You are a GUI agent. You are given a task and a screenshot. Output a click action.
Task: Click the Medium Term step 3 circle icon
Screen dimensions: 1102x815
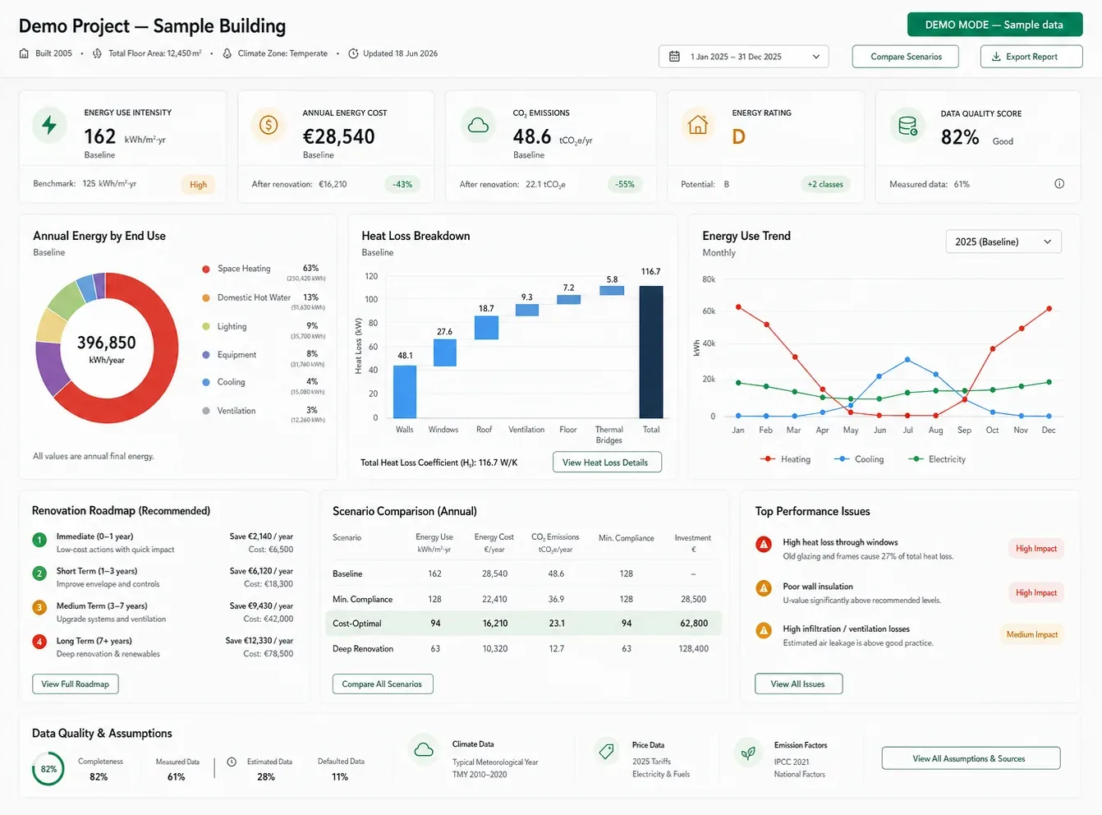tap(39, 608)
